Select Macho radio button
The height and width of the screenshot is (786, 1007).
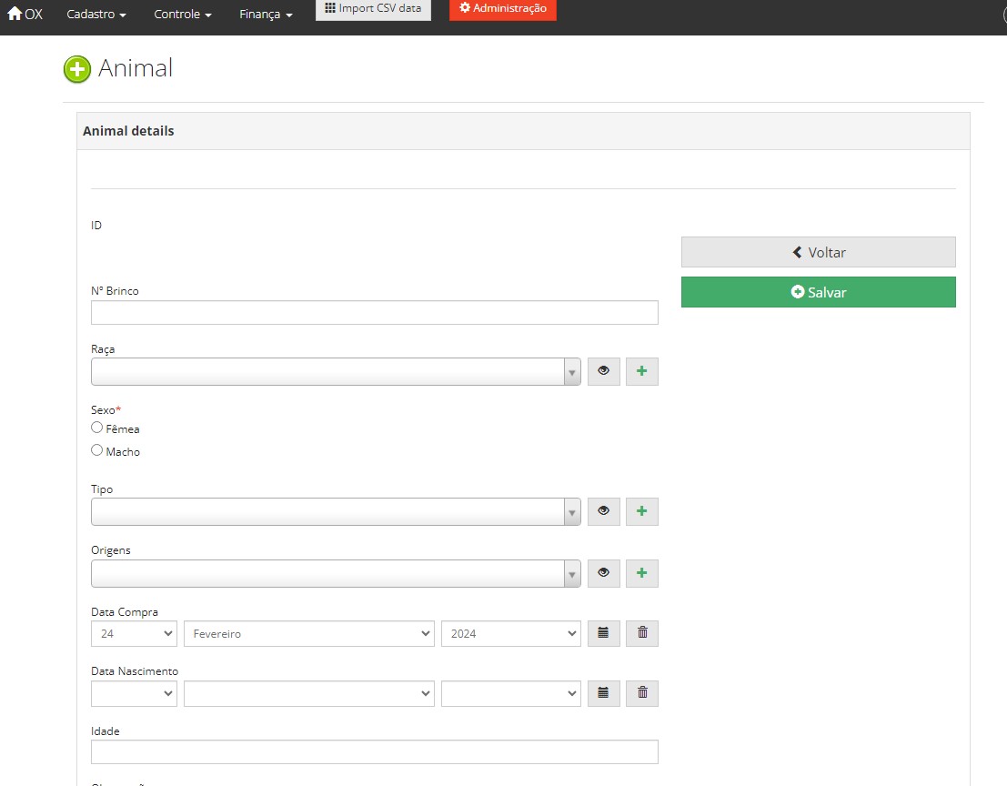[x=97, y=450]
